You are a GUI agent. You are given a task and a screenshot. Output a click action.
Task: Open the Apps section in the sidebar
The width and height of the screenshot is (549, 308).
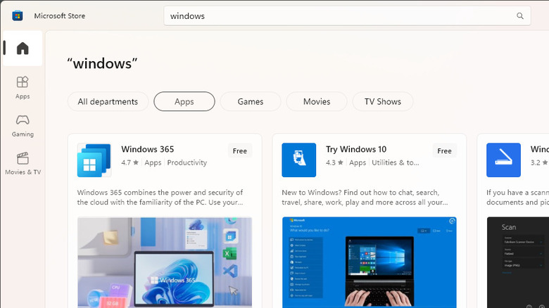(x=23, y=87)
